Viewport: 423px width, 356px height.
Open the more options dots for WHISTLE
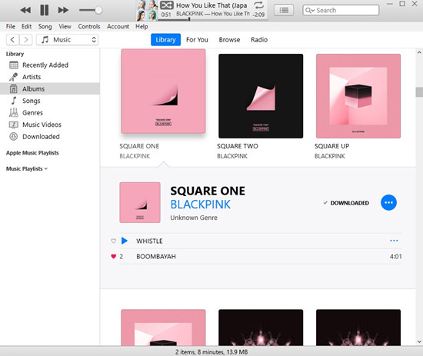pos(394,241)
